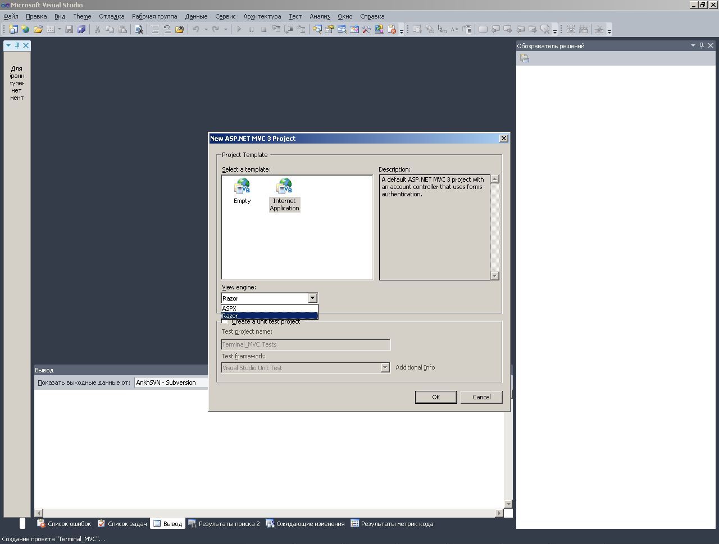The image size is (719, 544).
Task: Click the pin icon on Solution Explorer
Action: coord(702,45)
